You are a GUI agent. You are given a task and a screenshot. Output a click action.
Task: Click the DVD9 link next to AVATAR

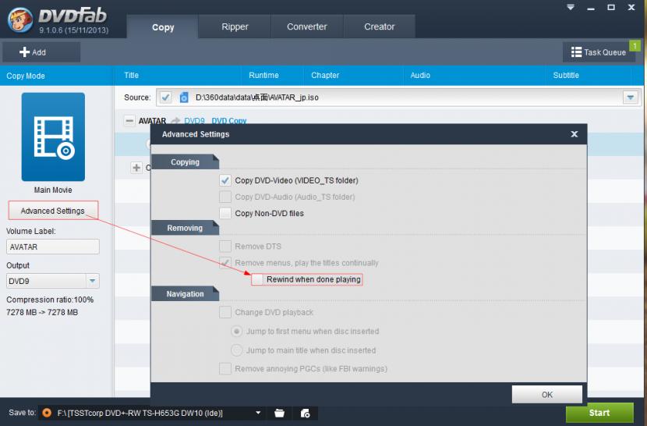tap(194, 121)
